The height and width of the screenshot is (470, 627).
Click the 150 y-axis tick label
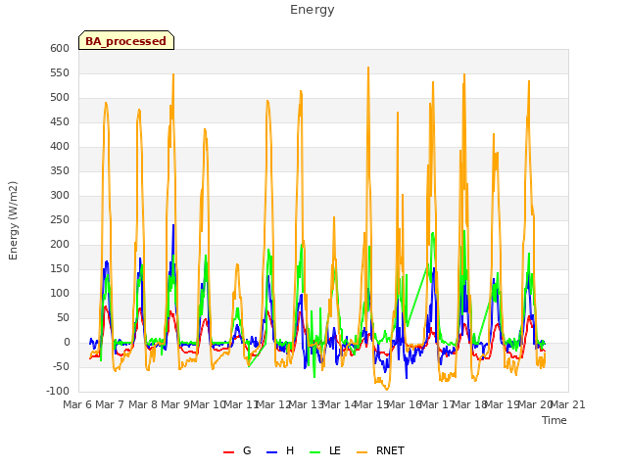60,269
